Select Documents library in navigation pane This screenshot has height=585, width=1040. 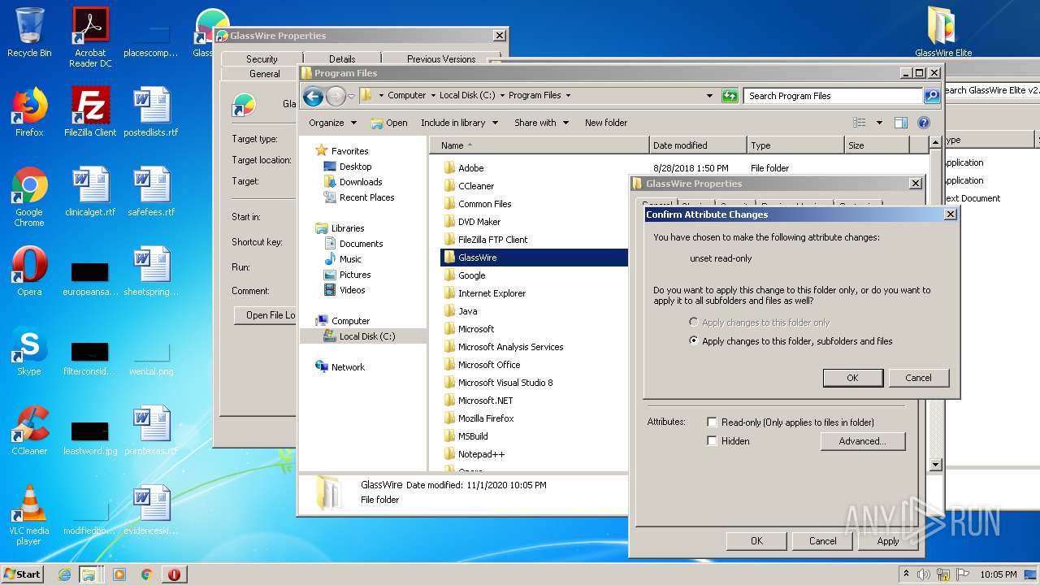(x=361, y=244)
